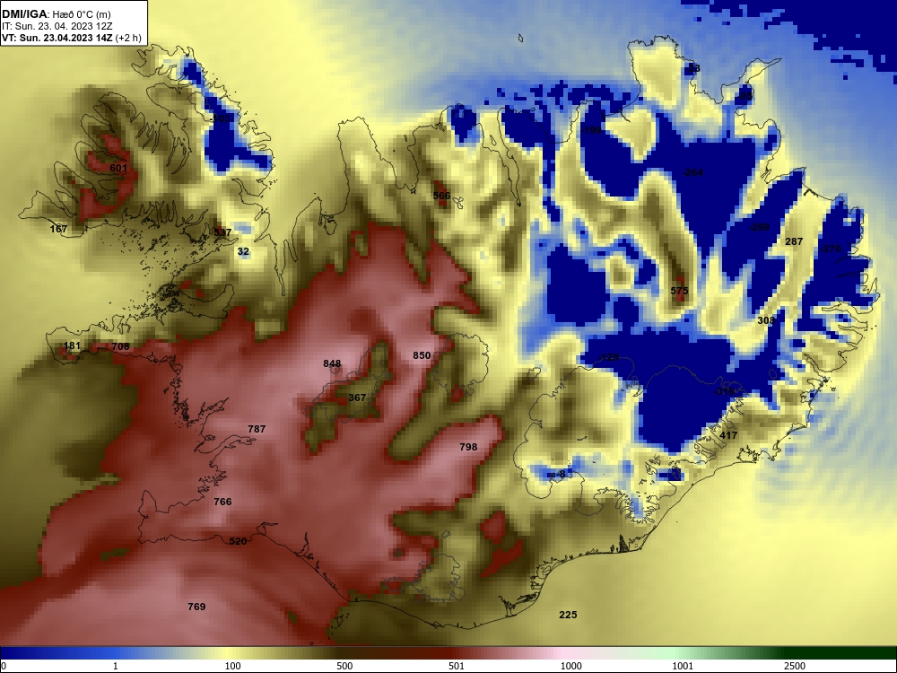
Task: Click the map value 787
Action: coord(257,429)
